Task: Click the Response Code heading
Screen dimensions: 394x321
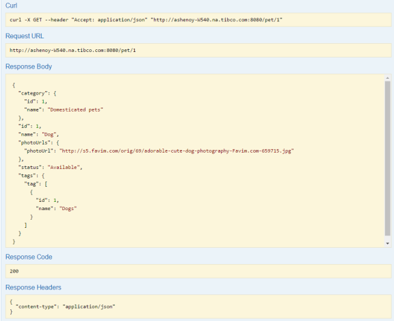Action: pyautogui.click(x=29, y=257)
